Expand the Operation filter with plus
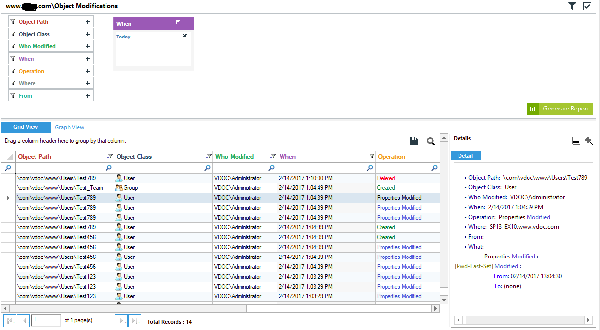The width and height of the screenshot is (600, 330). pos(87,71)
